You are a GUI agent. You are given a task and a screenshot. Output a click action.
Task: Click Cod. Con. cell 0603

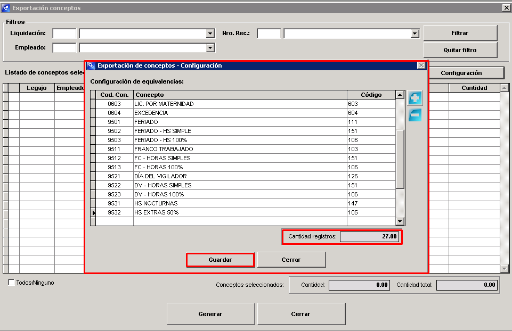tap(115, 104)
